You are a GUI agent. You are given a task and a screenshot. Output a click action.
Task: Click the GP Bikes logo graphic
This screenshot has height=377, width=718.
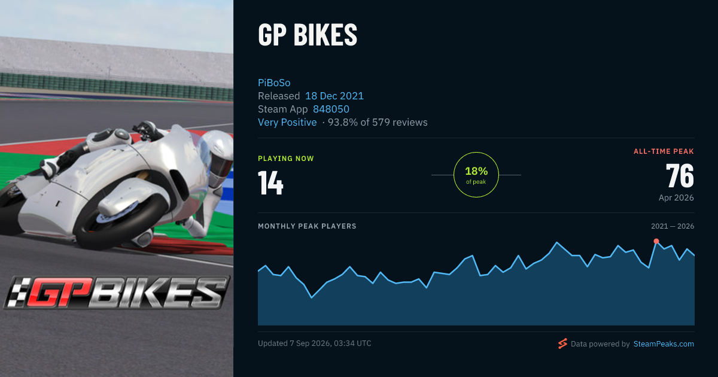coord(117,293)
